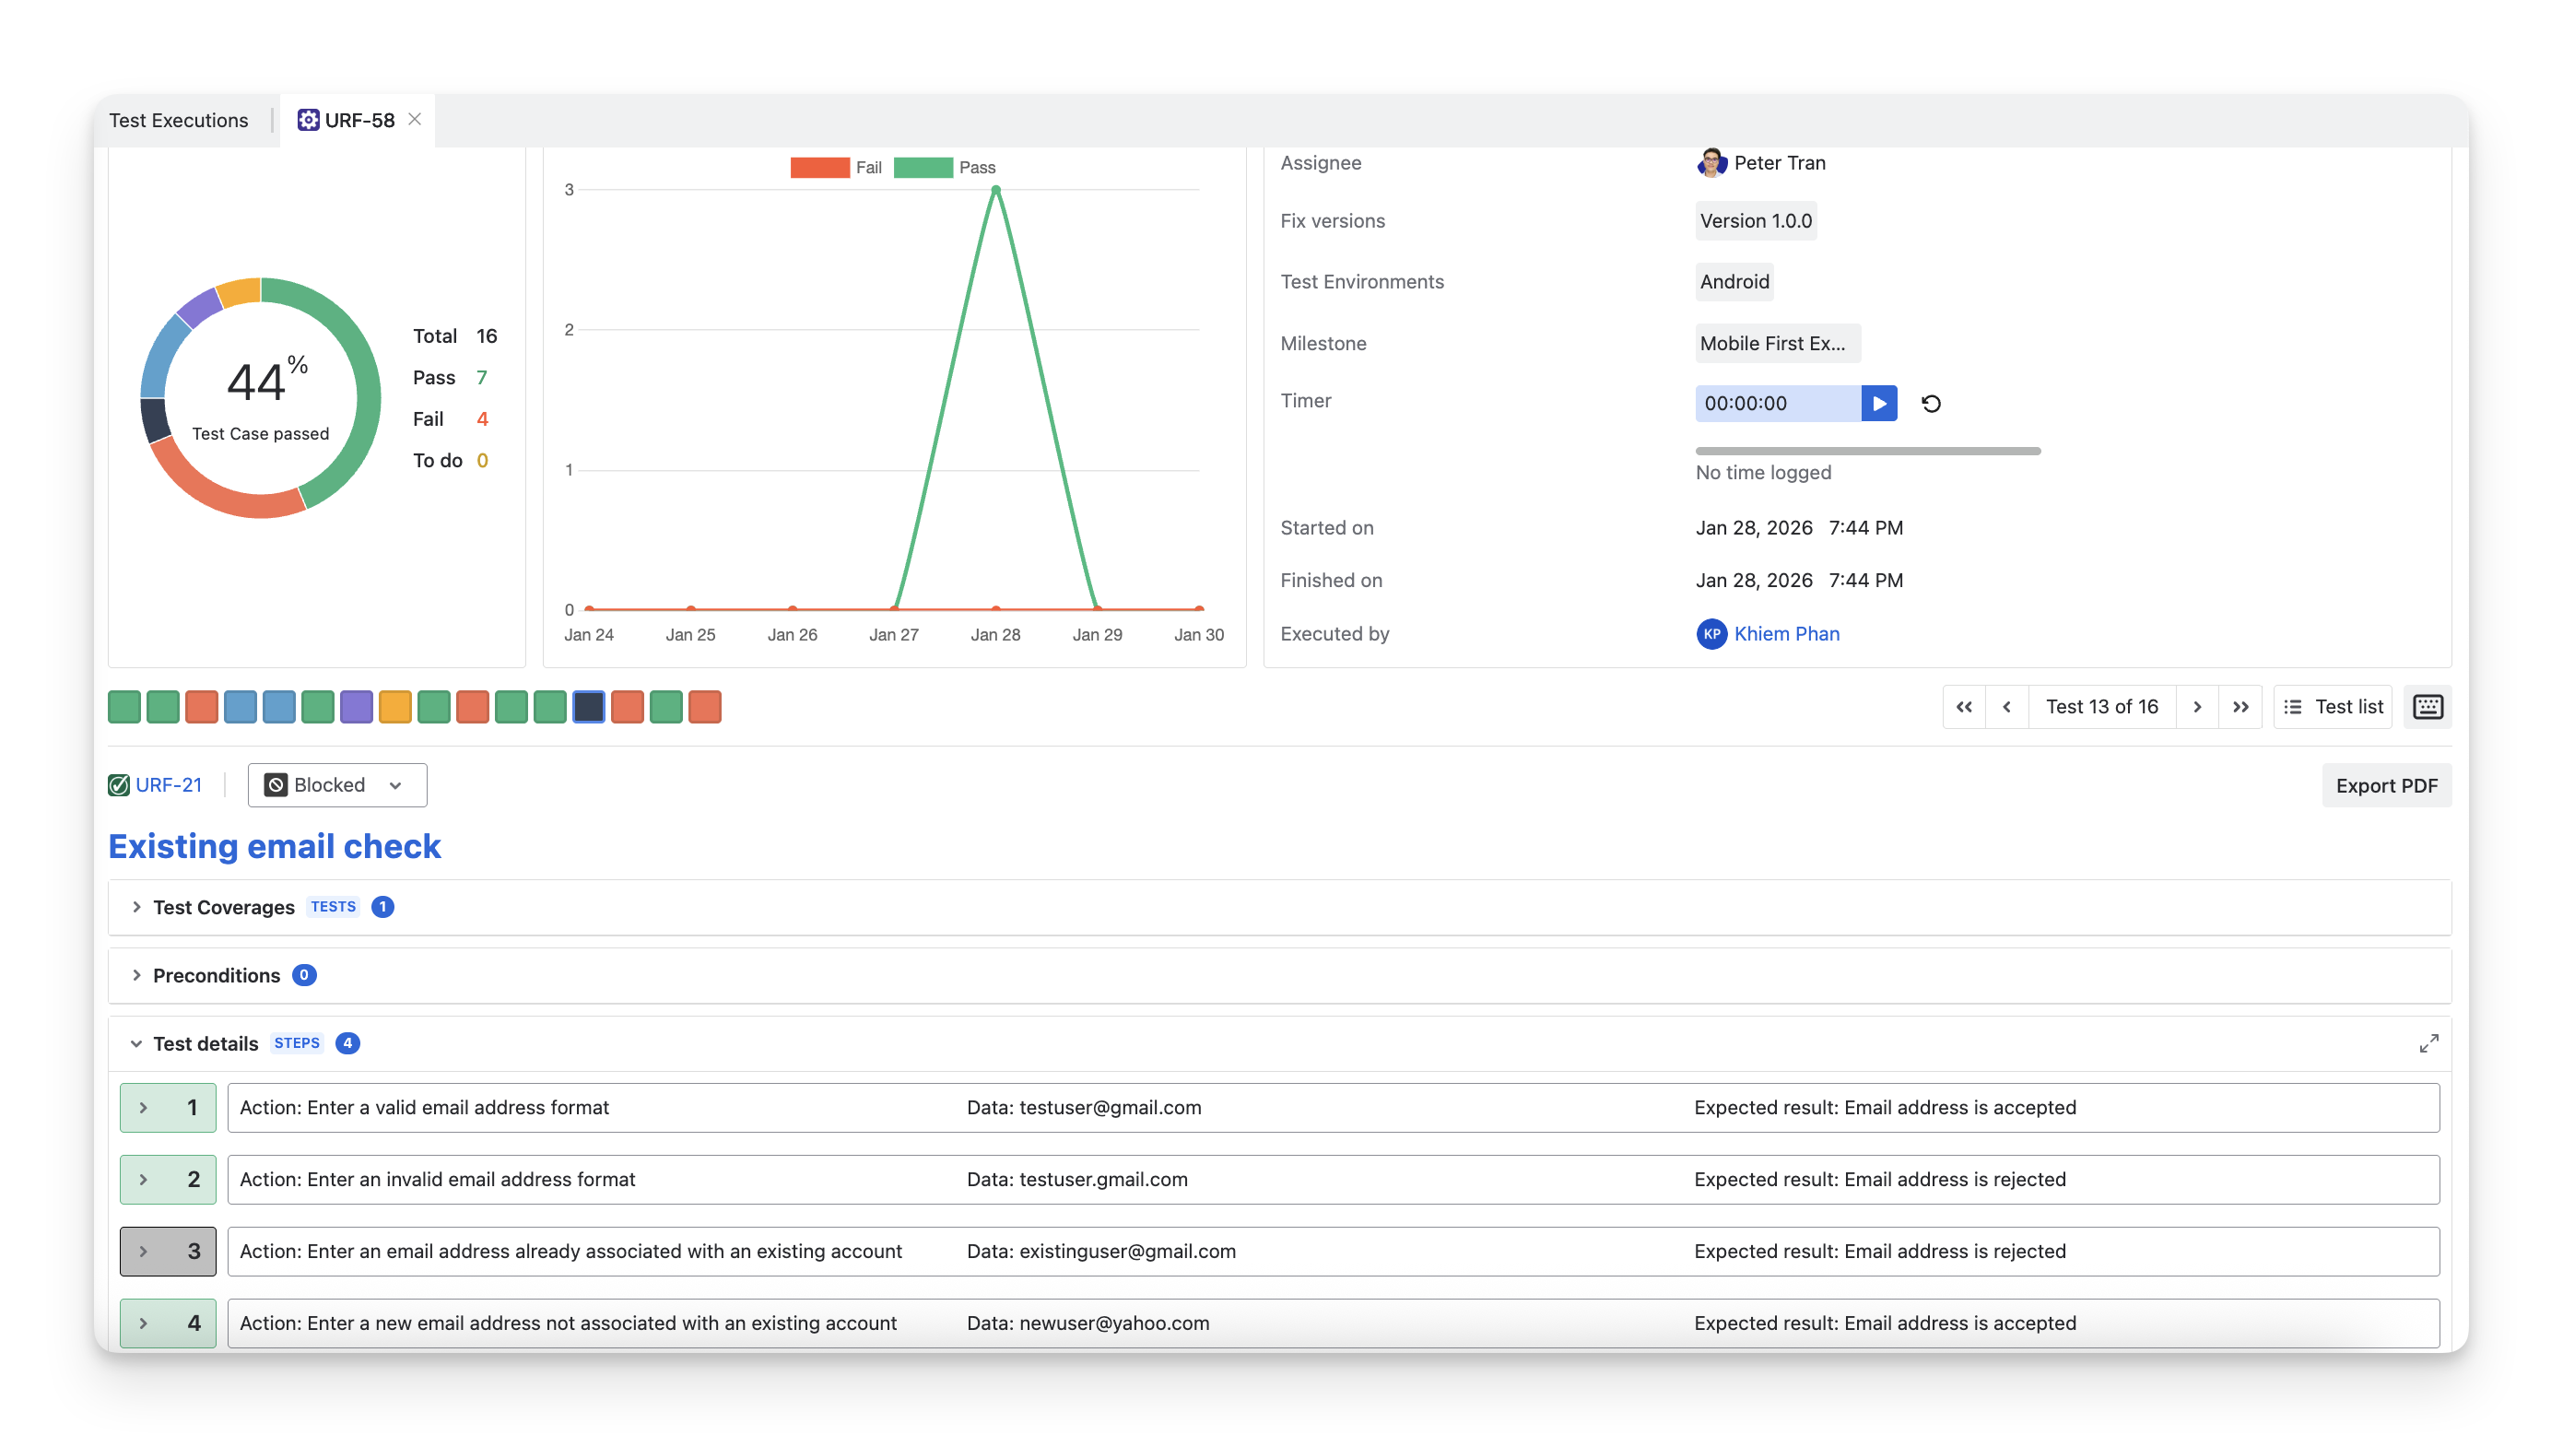2563x1447 pixels.
Task: Open the URF-21 issue link
Action: (168, 785)
